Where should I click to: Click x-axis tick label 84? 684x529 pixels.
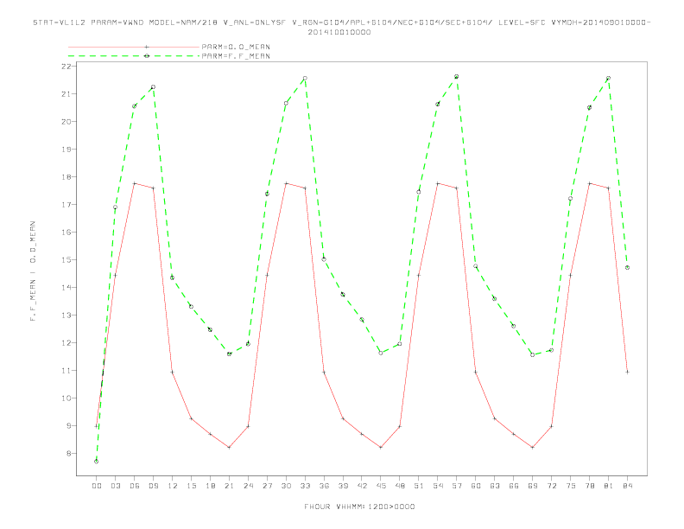coord(628,486)
